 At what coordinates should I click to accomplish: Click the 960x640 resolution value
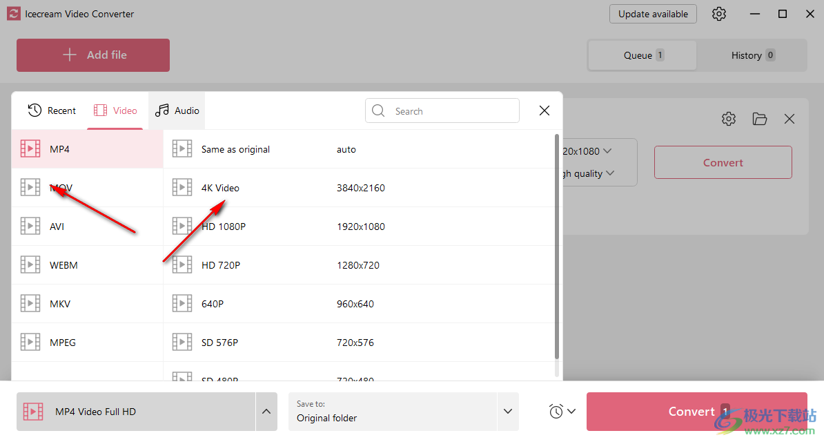point(355,304)
